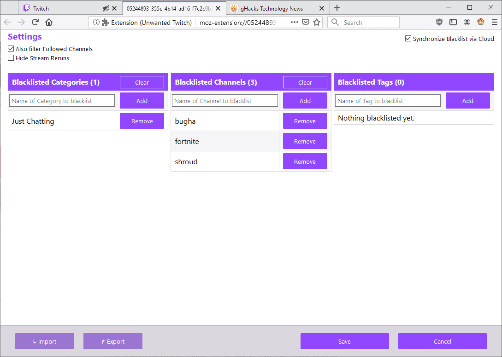Cancel the settings changes

tap(443, 341)
